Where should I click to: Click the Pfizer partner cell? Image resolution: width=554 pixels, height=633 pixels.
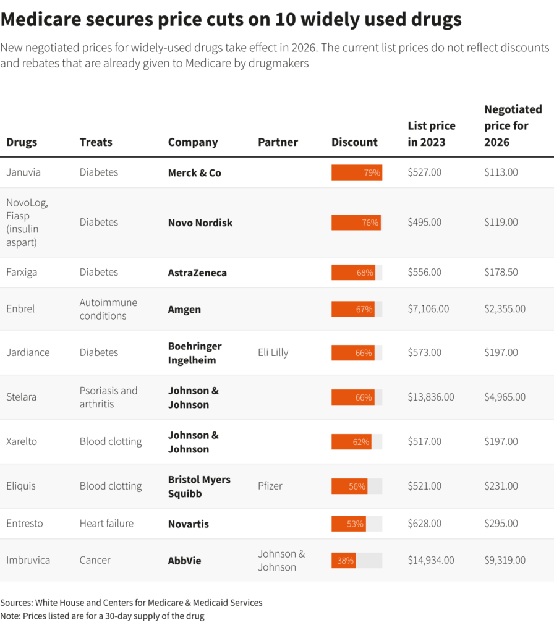click(x=270, y=486)
